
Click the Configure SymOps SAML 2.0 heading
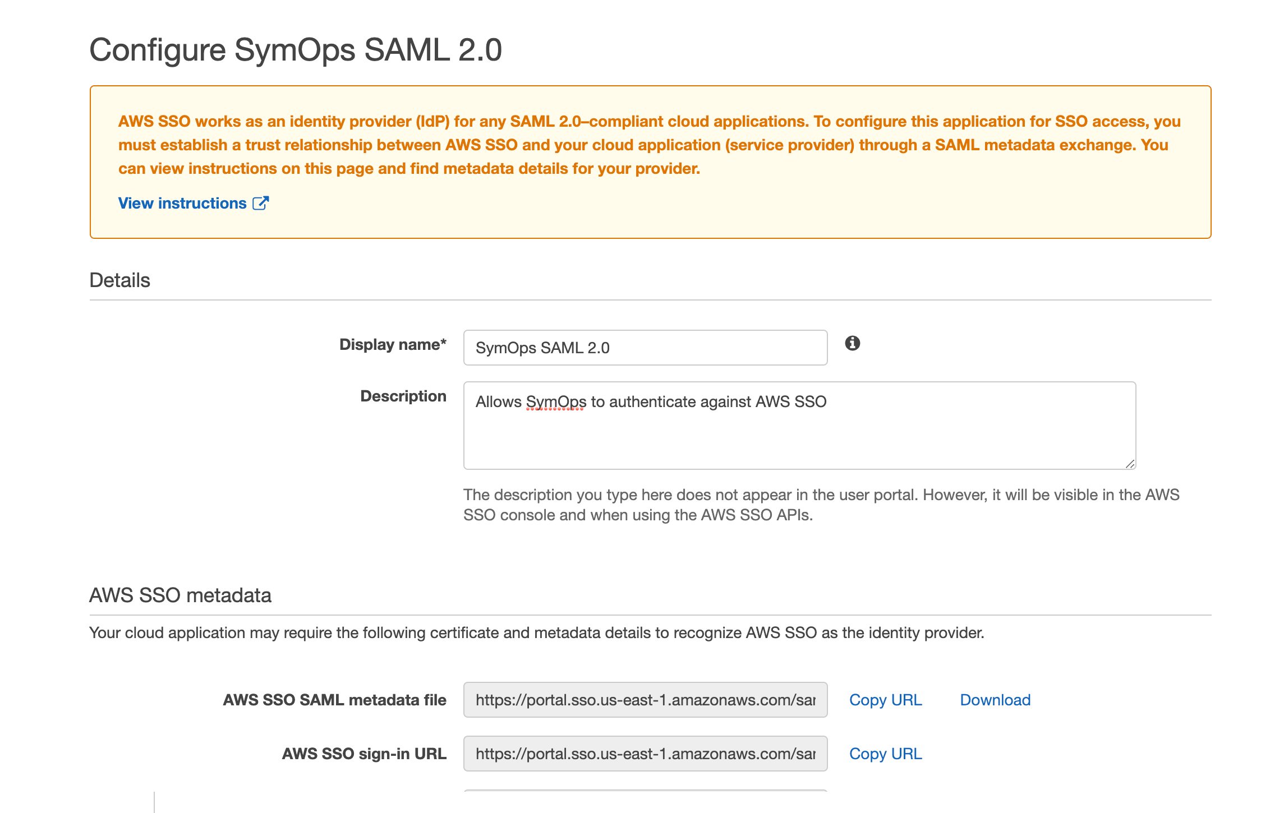pyautogui.click(x=296, y=50)
